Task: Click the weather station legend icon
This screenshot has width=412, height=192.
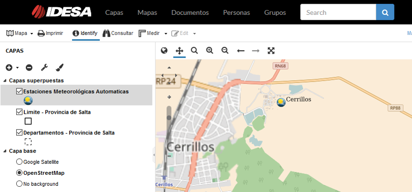Action: pyautogui.click(x=28, y=100)
